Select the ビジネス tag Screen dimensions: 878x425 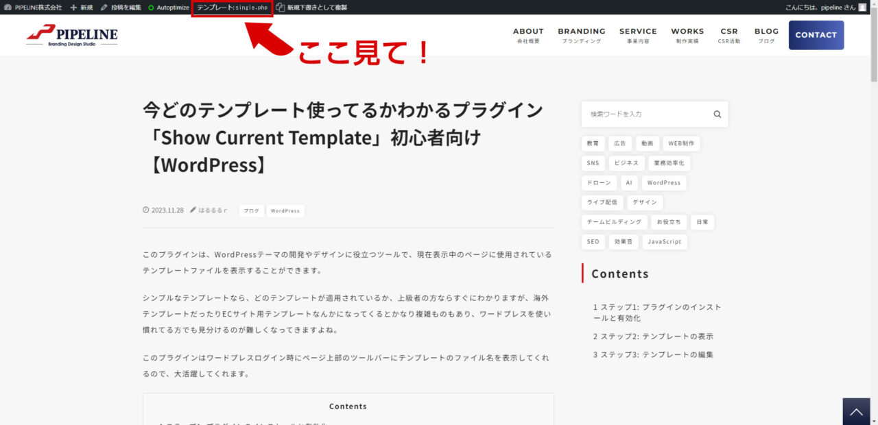pos(626,163)
